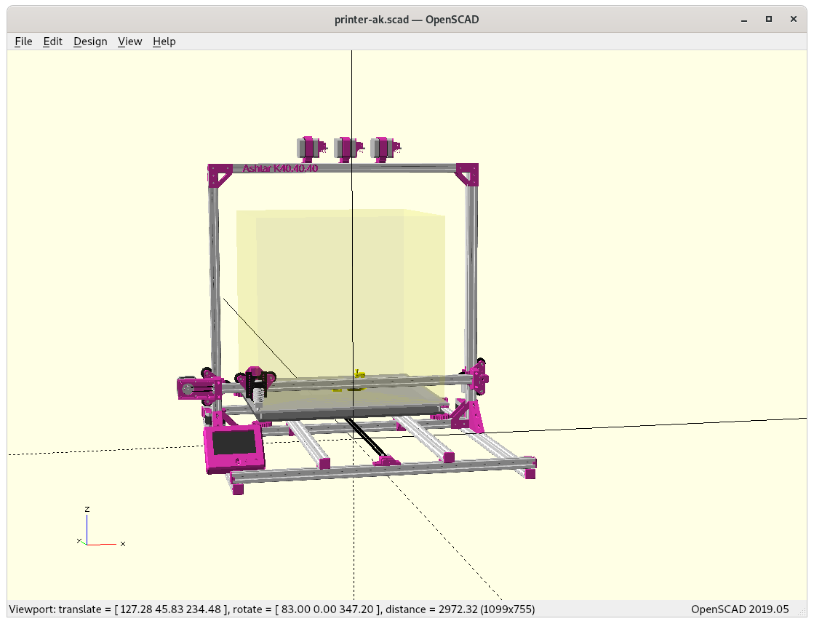Click the Ashlar K40.40.40 label
This screenshot has height=624, width=814.
(280, 168)
